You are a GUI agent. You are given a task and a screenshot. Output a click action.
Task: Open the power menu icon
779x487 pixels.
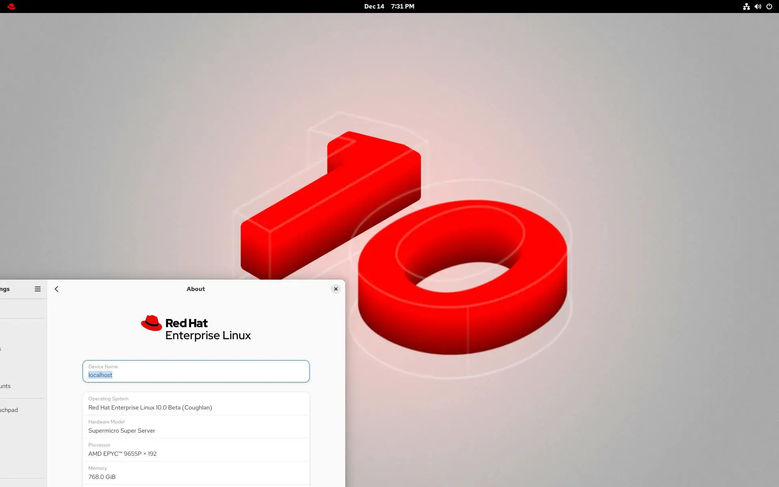click(x=769, y=6)
